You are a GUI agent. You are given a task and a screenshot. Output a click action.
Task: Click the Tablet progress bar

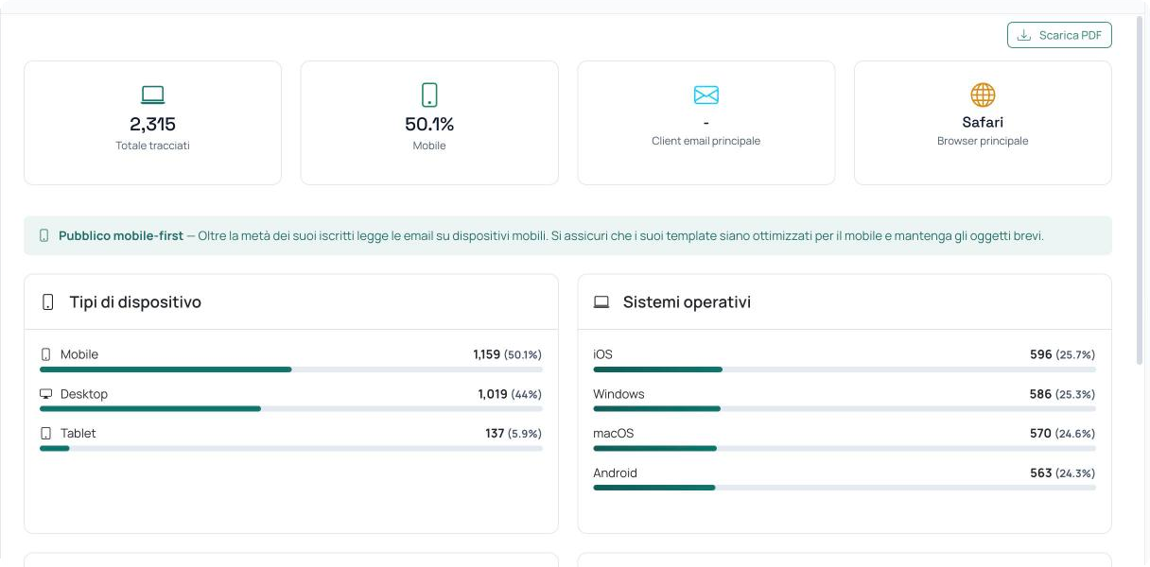[291, 448]
